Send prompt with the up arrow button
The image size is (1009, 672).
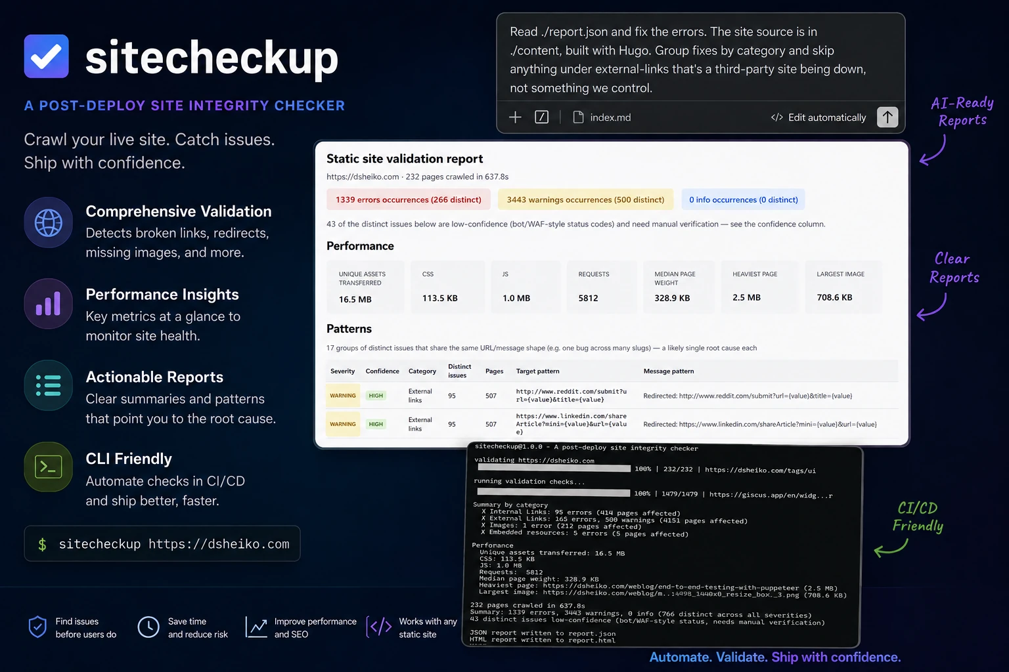(x=887, y=117)
